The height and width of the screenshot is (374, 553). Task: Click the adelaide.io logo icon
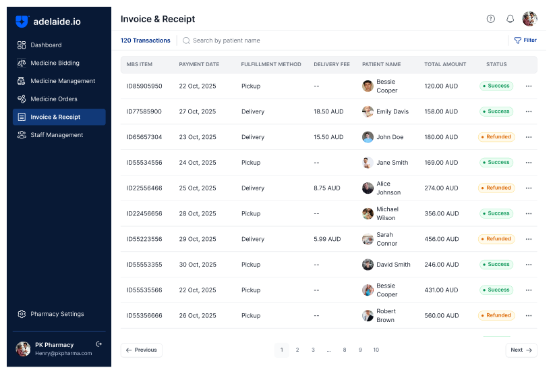tap(22, 22)
